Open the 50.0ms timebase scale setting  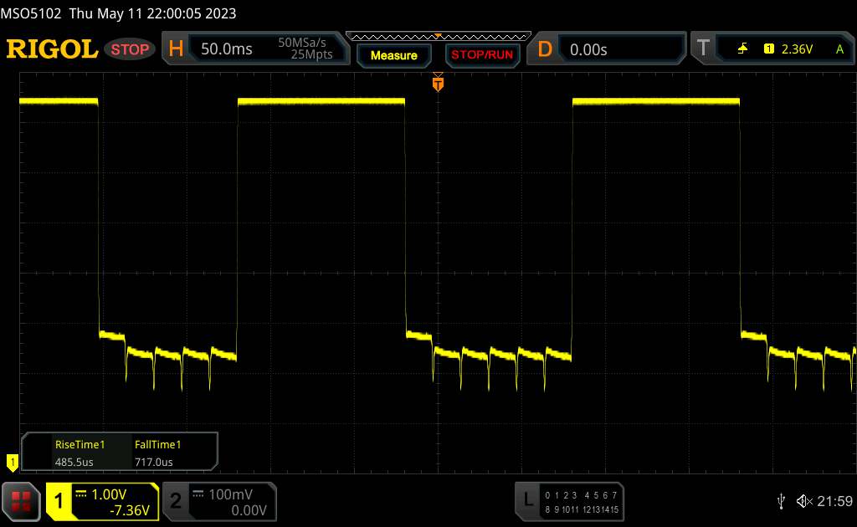227,49
